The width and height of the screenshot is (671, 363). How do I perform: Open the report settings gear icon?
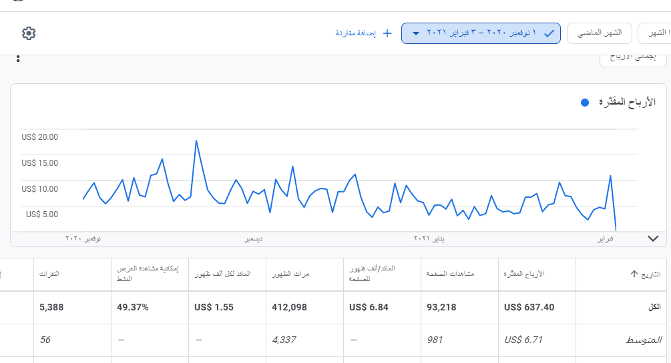coord(29,33)
